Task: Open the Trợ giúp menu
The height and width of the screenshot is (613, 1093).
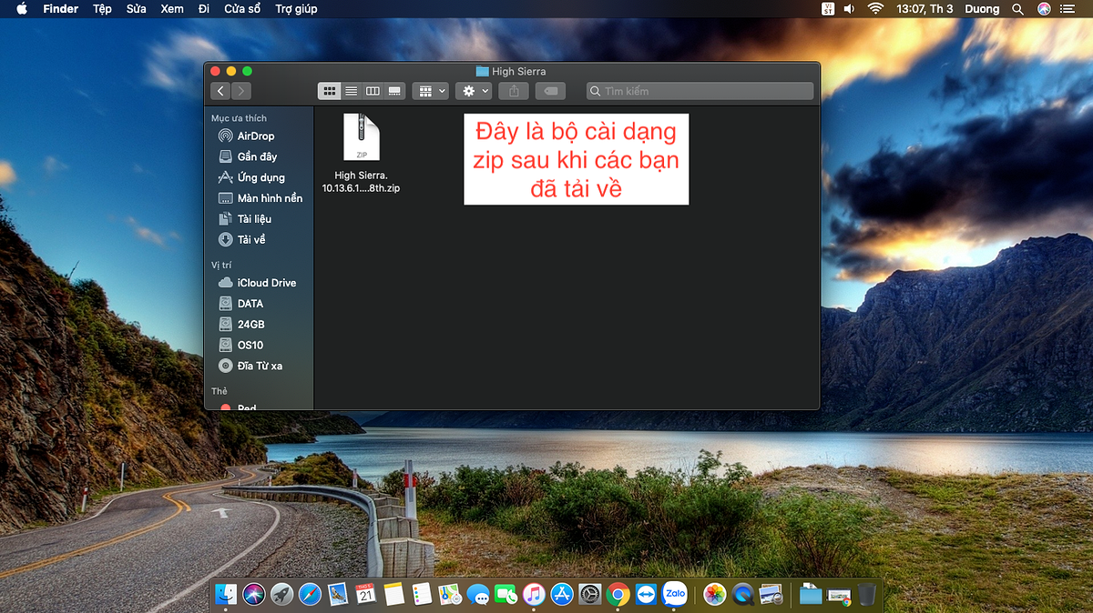Action: click(296, 9)
